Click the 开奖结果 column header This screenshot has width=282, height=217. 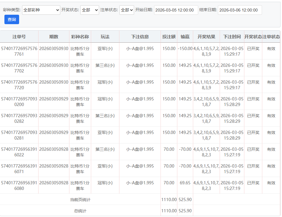click(x=206, y=37)
